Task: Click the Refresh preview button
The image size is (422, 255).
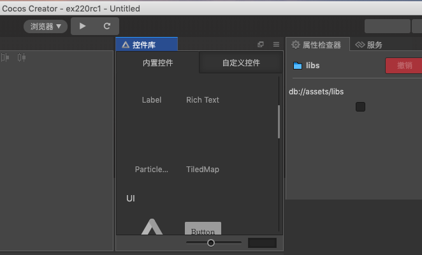Action: (x=106, y=26)
